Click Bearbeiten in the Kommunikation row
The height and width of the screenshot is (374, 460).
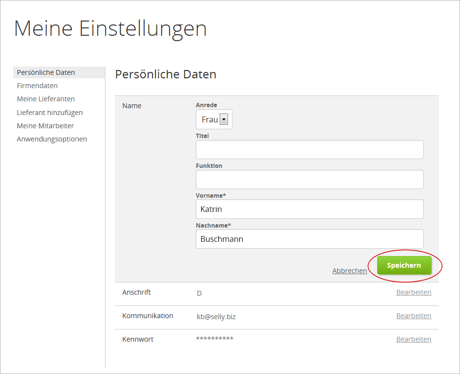413,316
